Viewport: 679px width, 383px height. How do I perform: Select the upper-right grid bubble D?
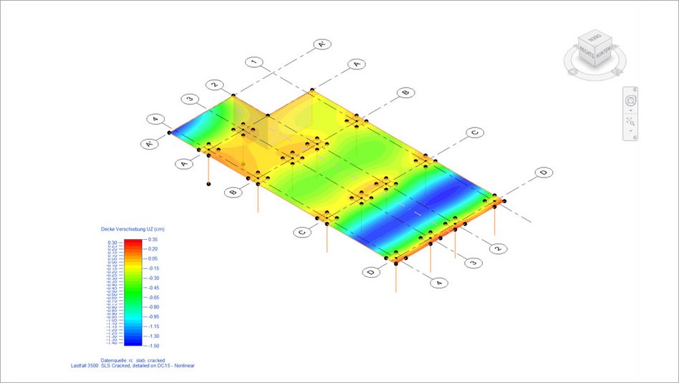tap(544, 173)
